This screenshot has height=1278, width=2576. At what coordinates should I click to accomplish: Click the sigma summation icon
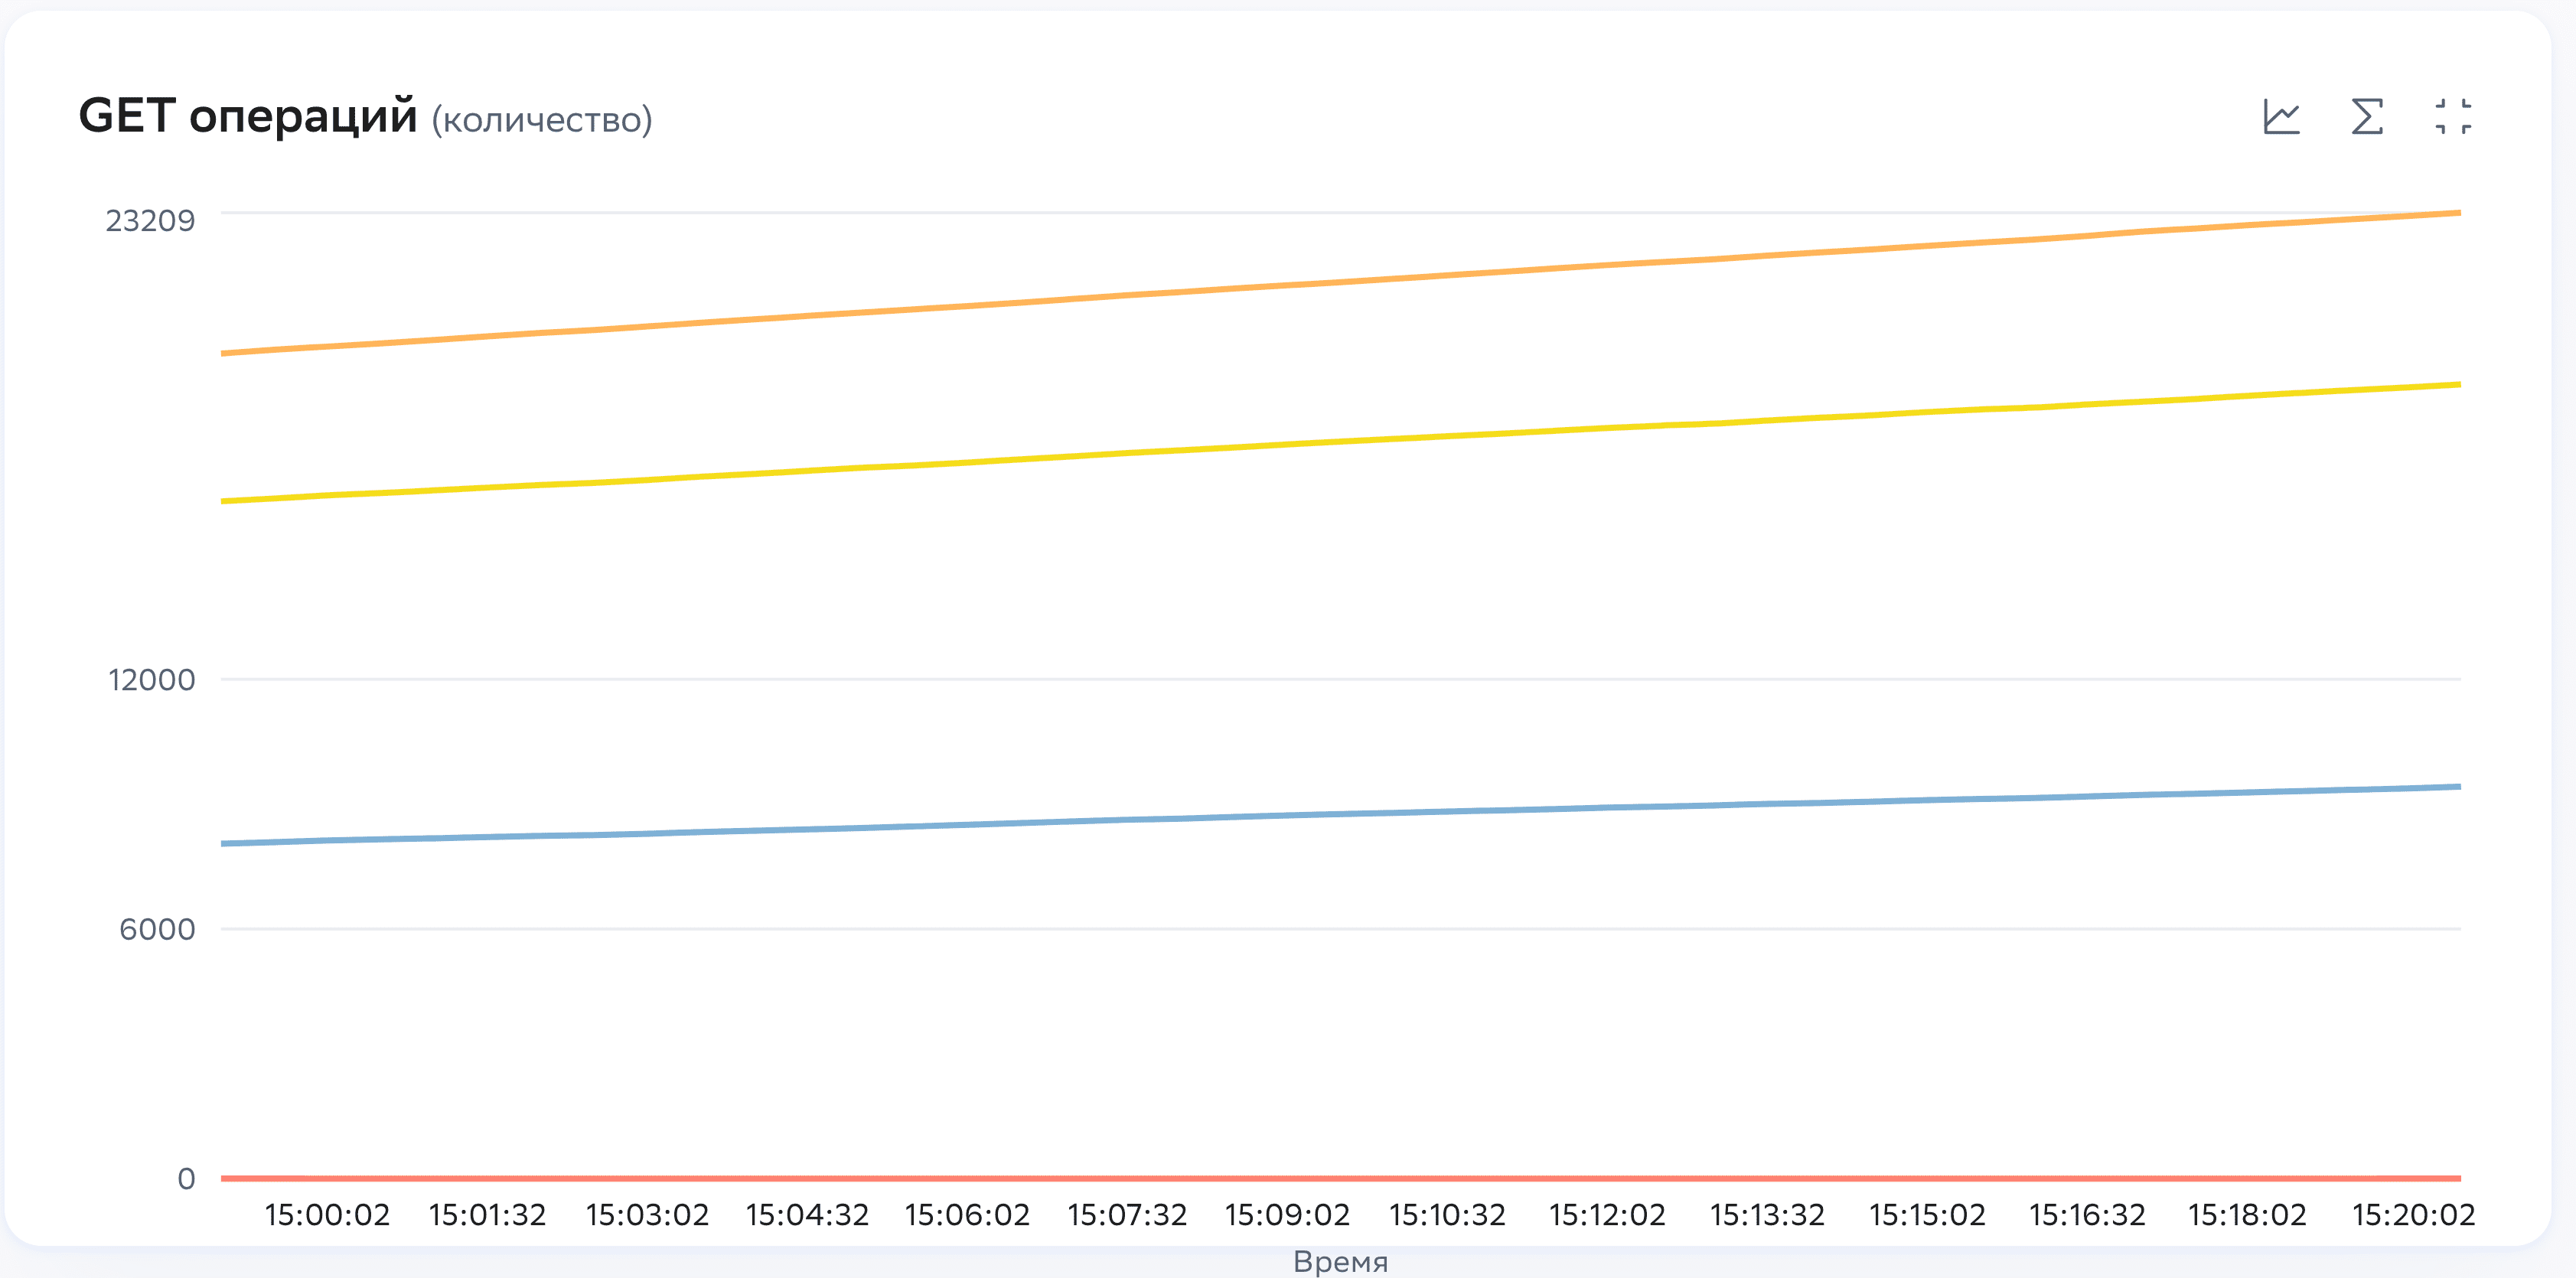(x=2367, y=117)
